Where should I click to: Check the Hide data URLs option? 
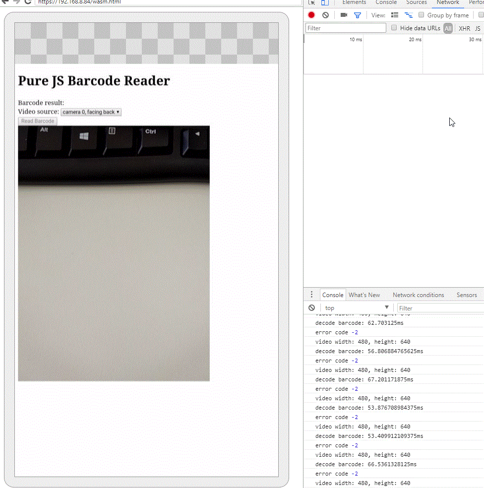click(394, 28)
